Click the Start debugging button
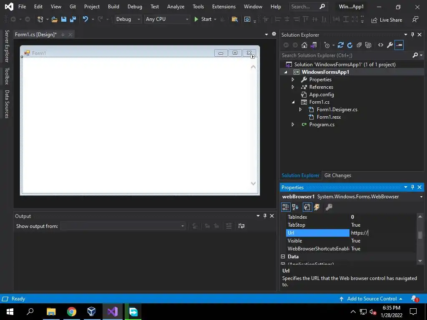Viewport: 427px width, 320px height. (x=203, y=19)
